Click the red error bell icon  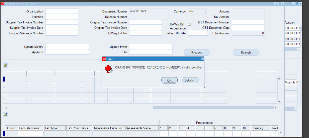pyautogui.click(x=109, y=69)
